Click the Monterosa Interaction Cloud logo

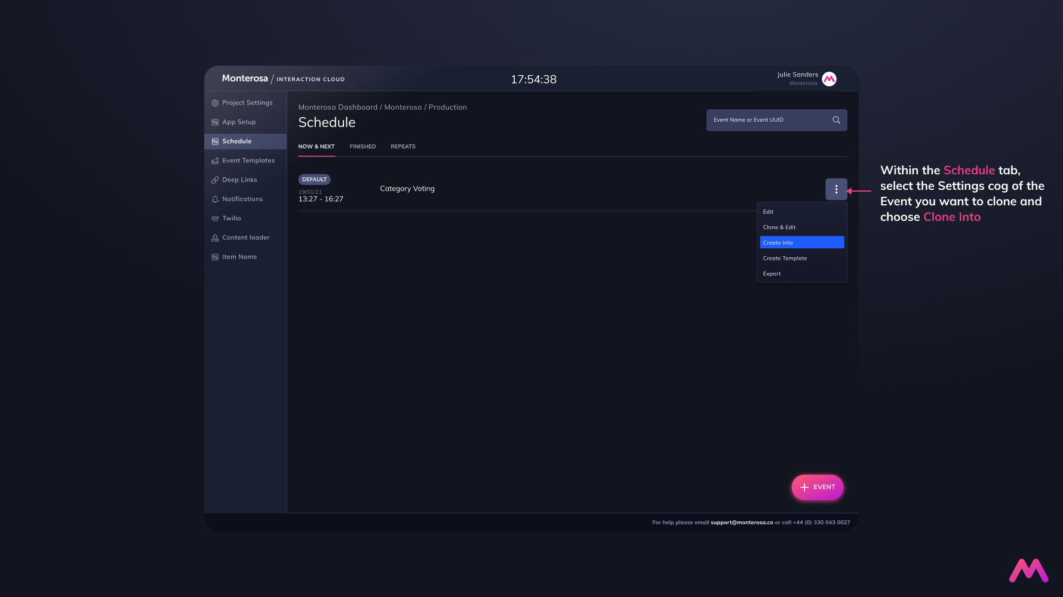pos(283,79)
